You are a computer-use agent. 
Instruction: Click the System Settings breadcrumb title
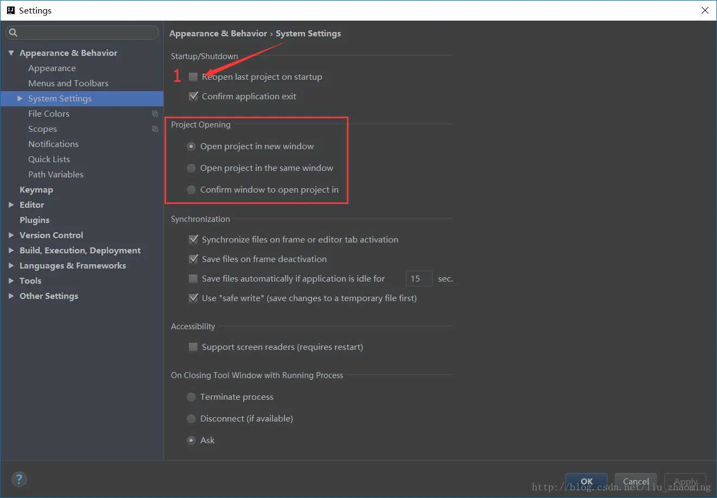tap(308, 34)
